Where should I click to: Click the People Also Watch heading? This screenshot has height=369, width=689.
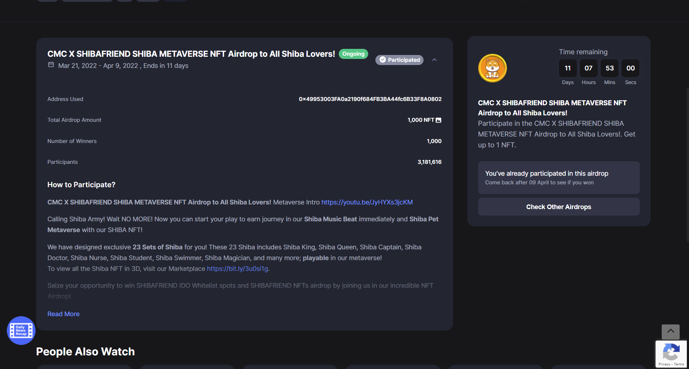click(85, 351)
